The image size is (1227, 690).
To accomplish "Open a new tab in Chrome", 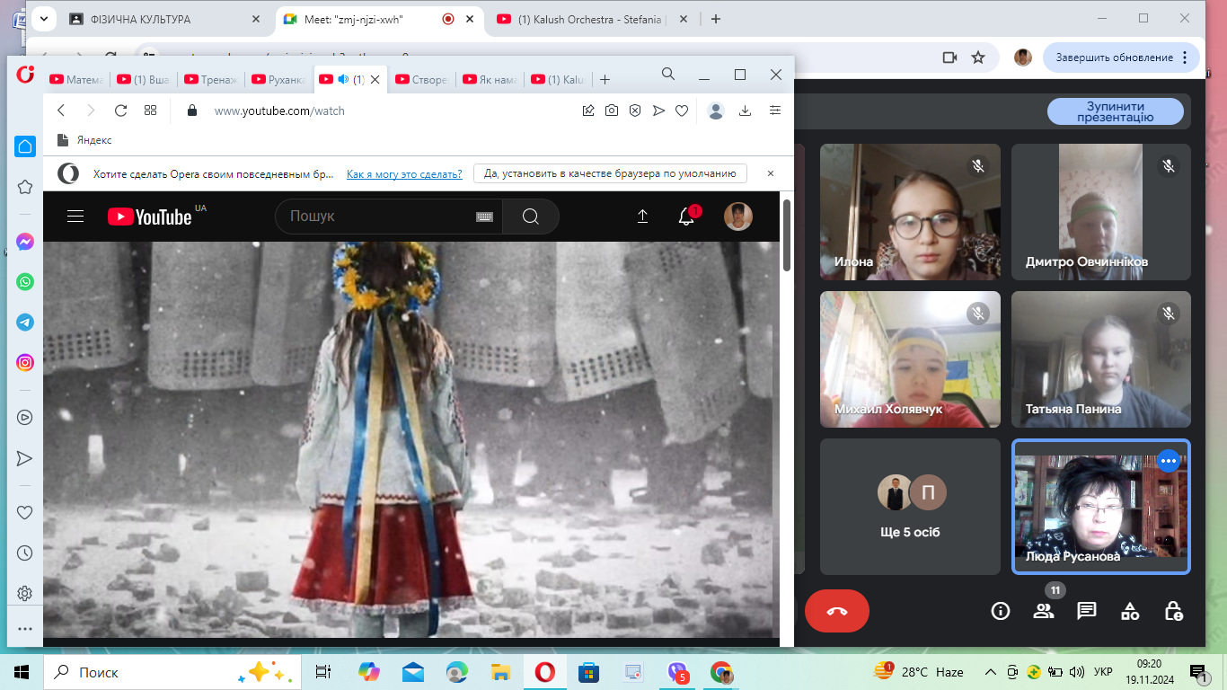I will pos(716,18).
